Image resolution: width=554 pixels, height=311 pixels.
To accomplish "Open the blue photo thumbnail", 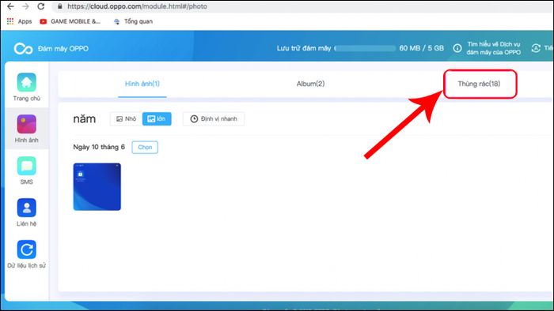I will 97,186.
